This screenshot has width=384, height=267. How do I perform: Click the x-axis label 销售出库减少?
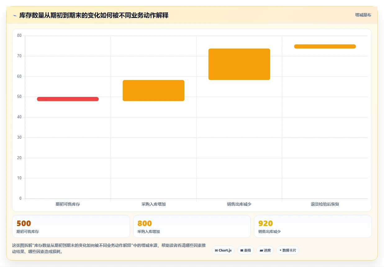[x=239, y=204]
